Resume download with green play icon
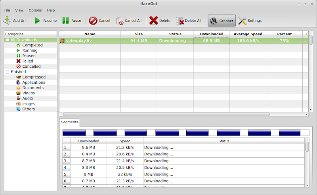 click(38, 21)
